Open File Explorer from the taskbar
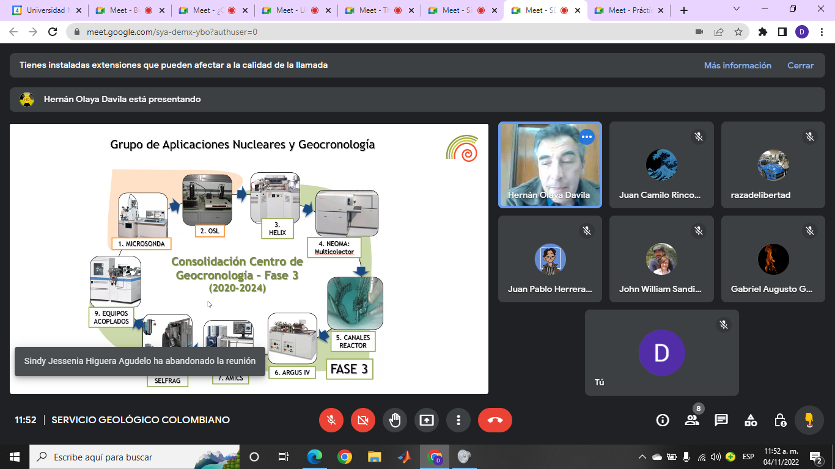 click(x=375, y=457)
